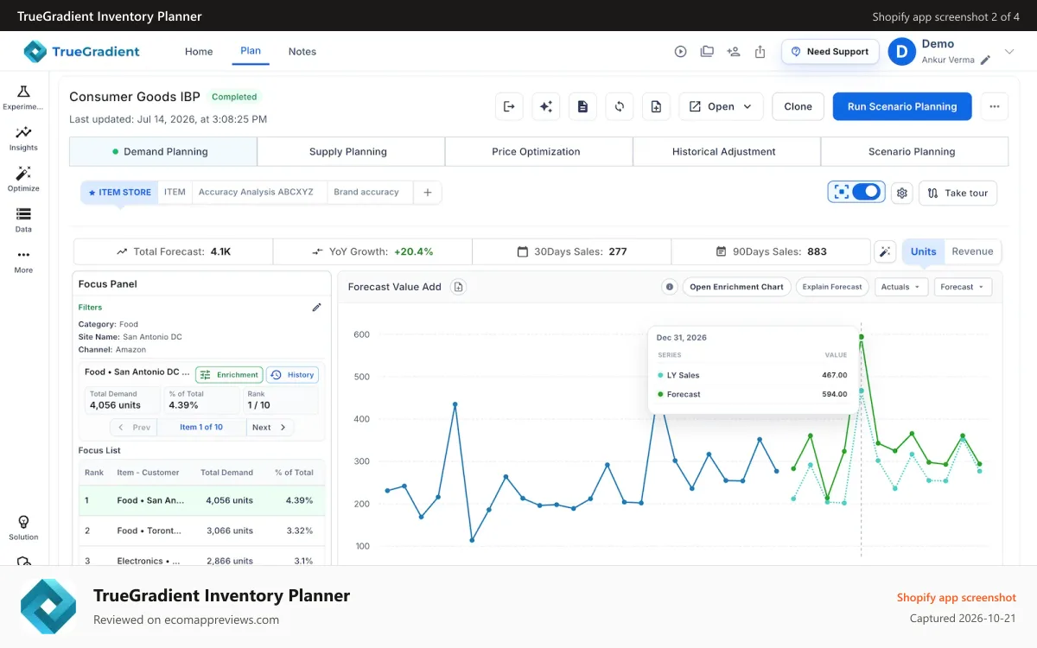Click the chart info icon

coord(669,287)
